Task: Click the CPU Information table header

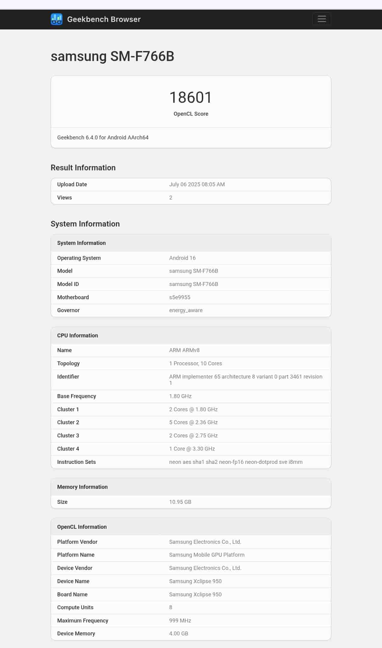Action: [77, 336]
